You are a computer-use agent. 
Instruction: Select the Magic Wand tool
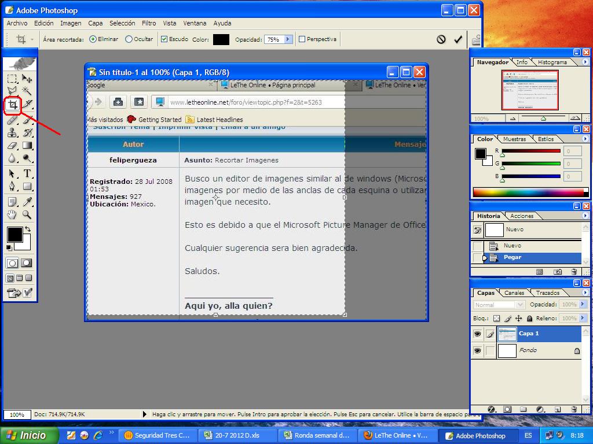[x=27, y=91]
